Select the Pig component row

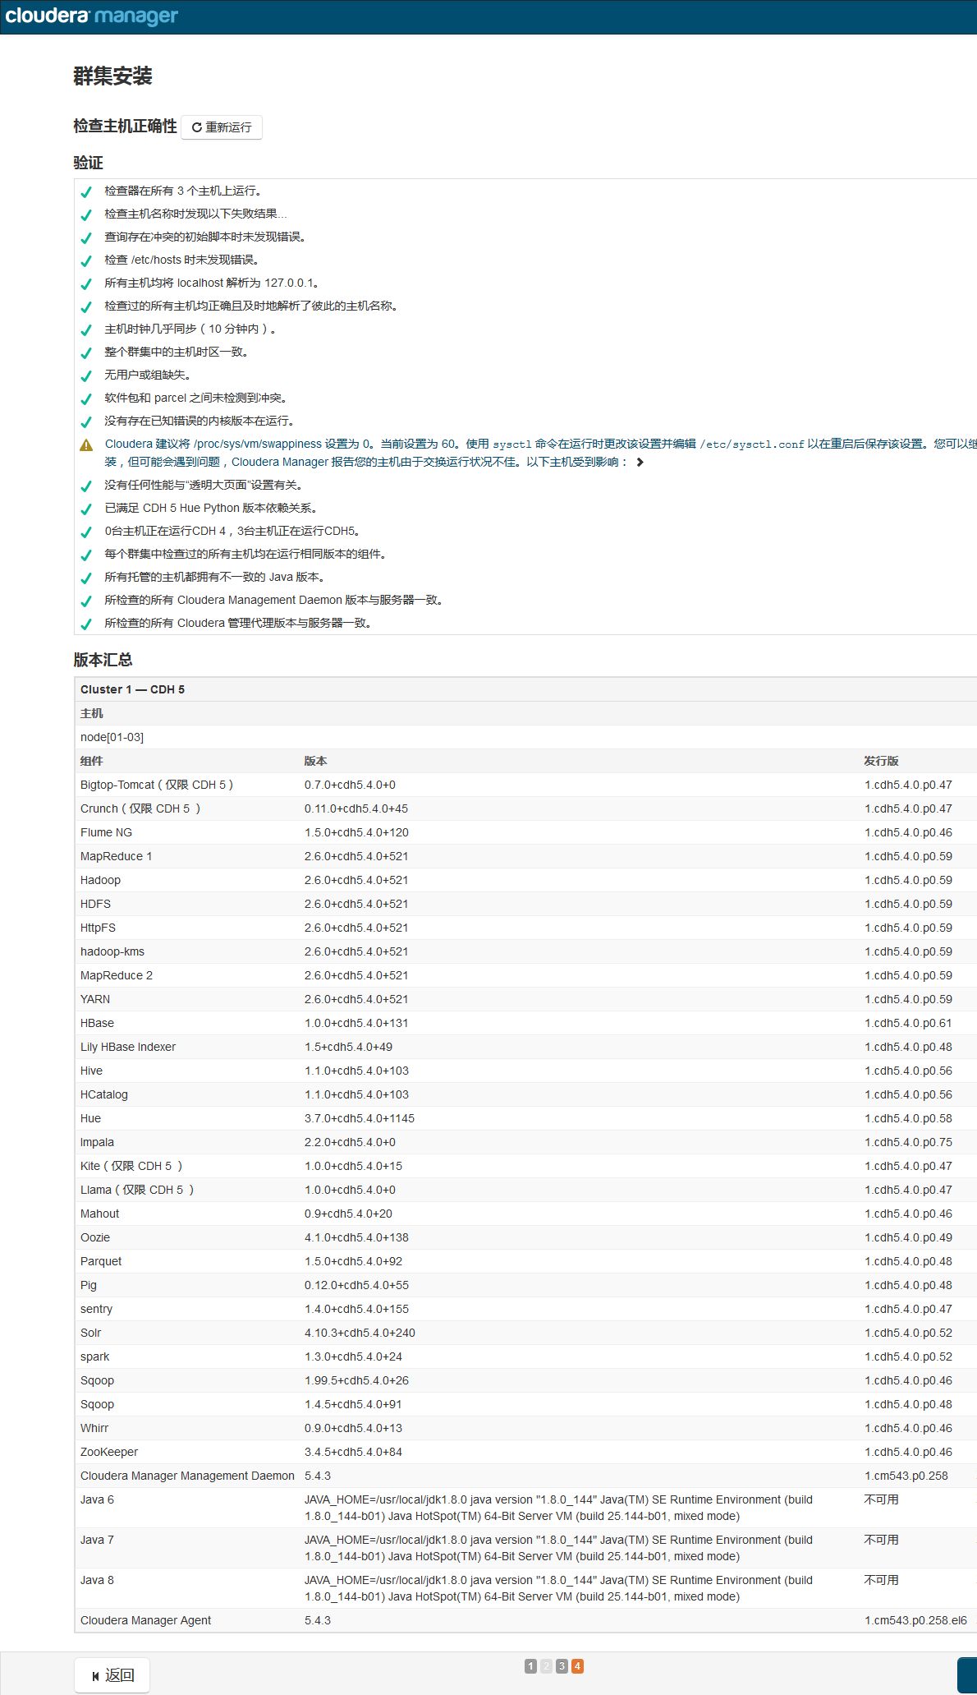click(x=525, y=1285)
